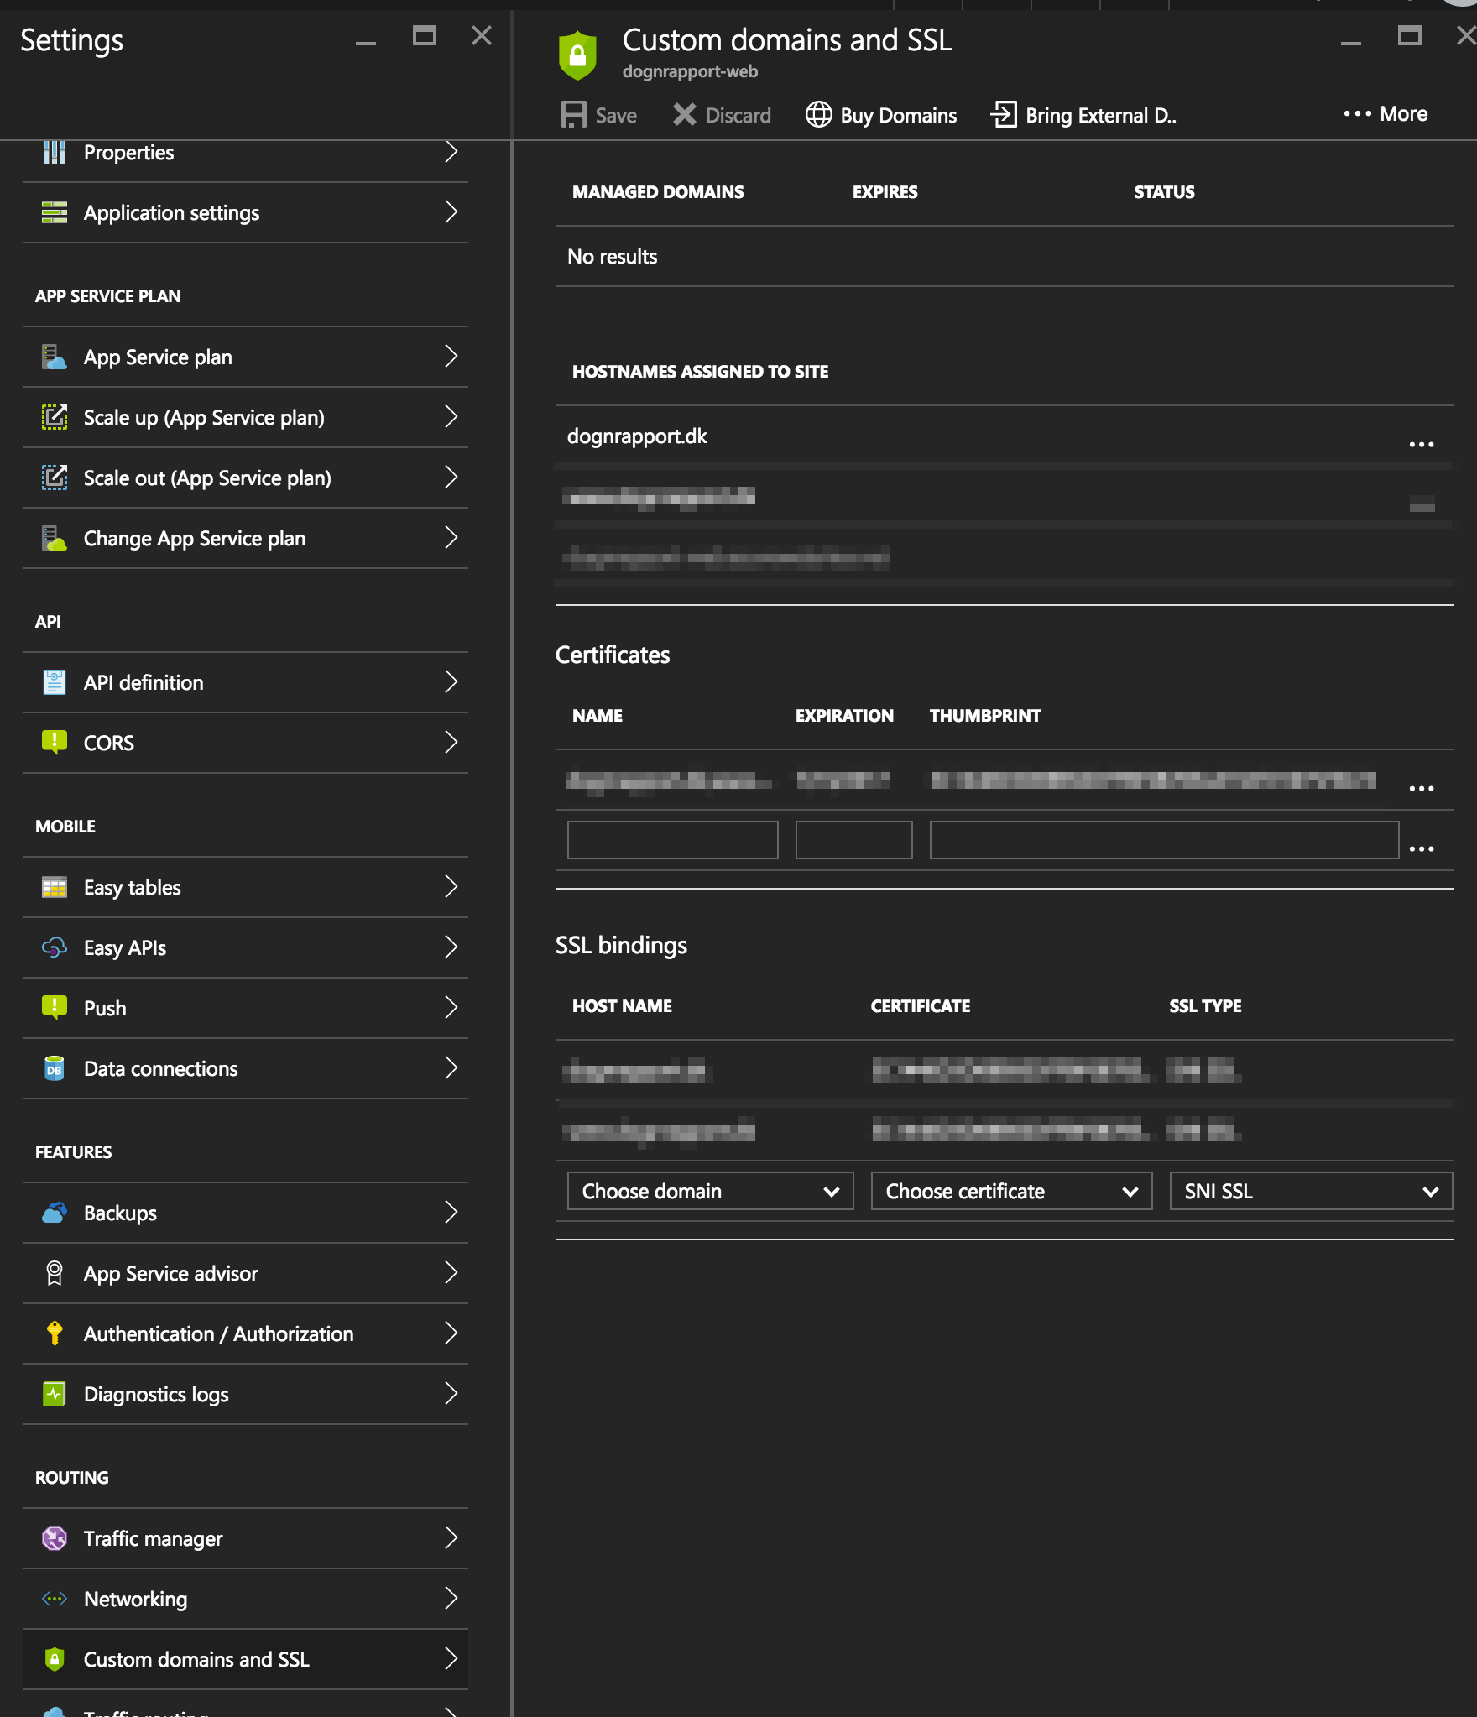Open the Networking settings chevron
This screenshot has height=1717, width=1477.
click(x=451, y=1599)
